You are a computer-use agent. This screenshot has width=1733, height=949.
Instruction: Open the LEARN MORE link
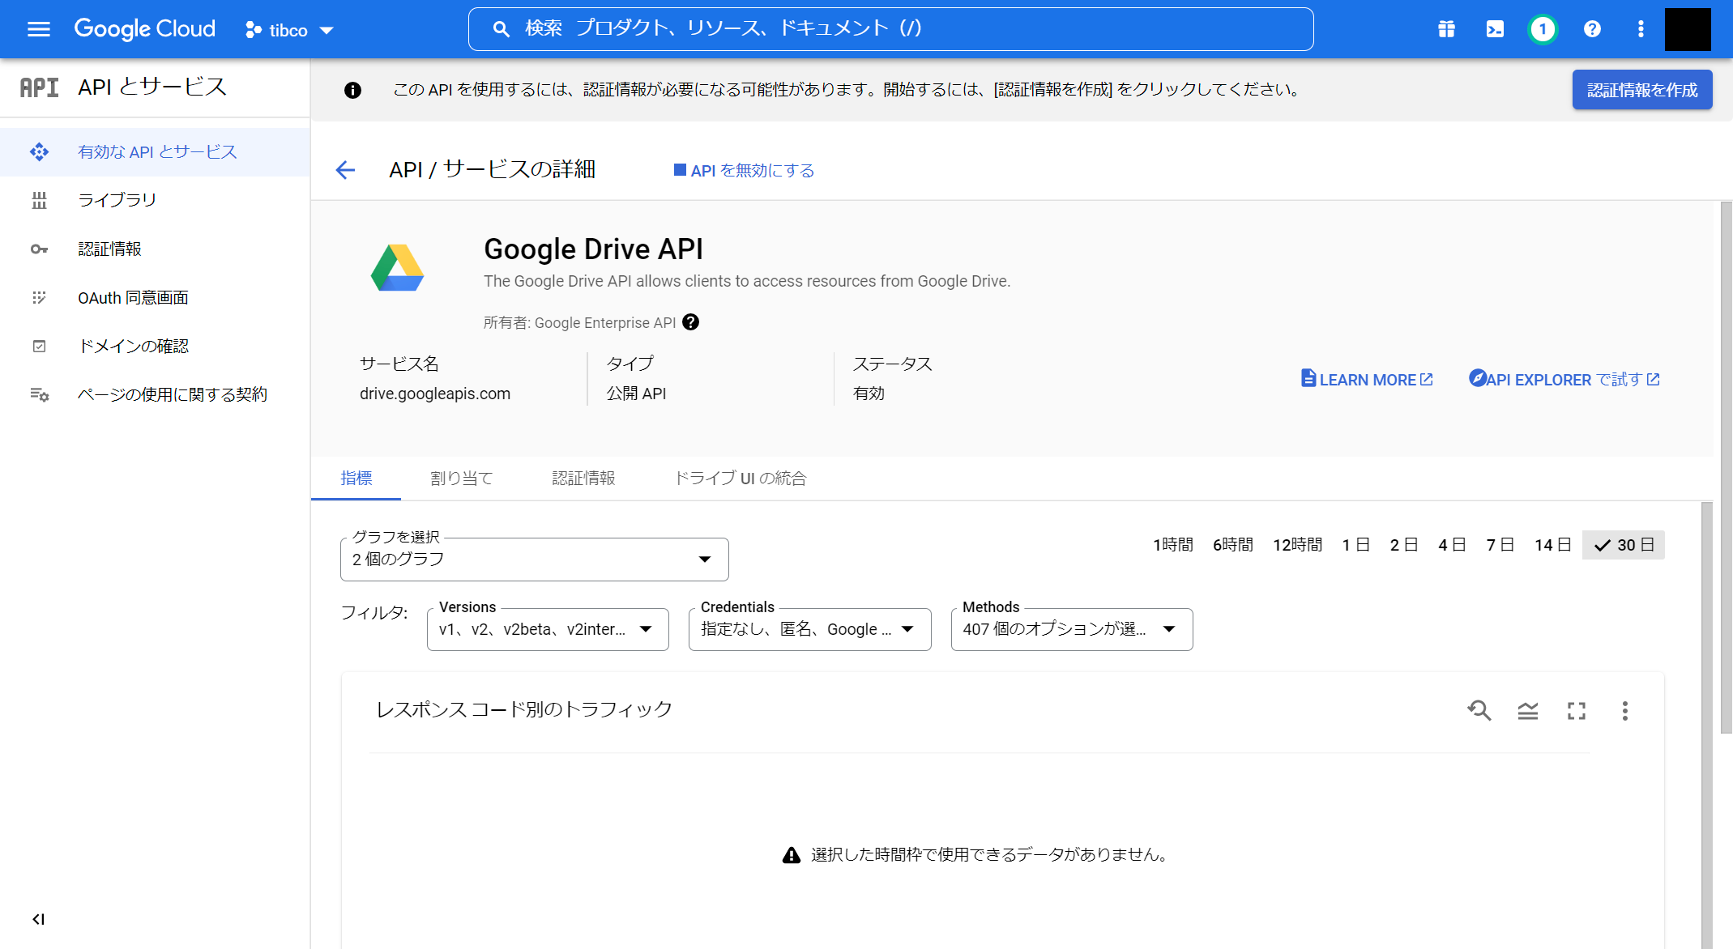tap(1367, 379)
